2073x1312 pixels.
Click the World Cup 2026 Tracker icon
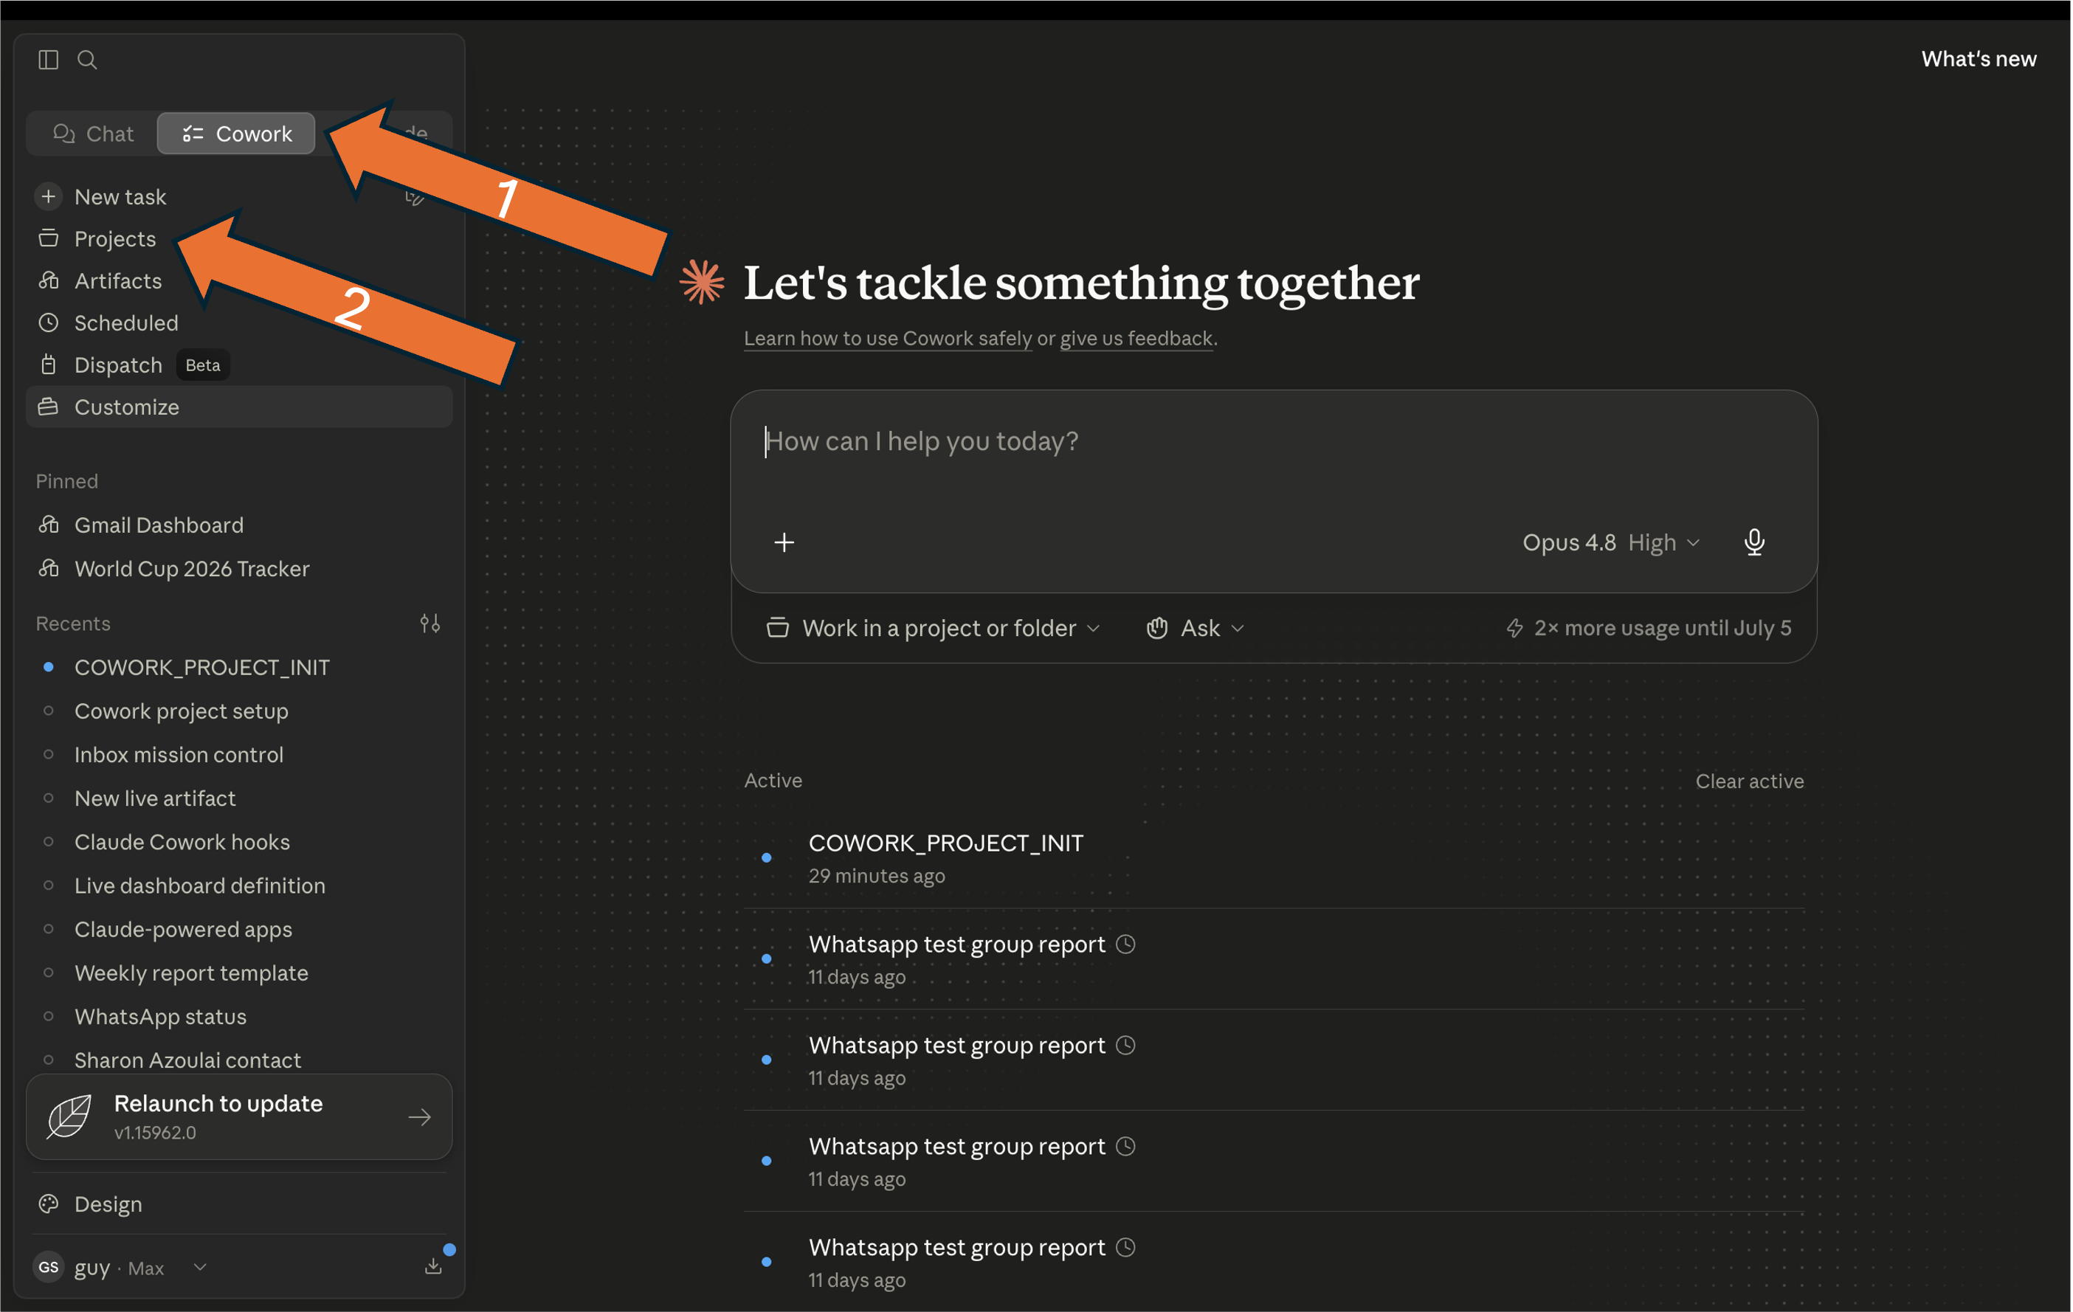click(48, 568)
